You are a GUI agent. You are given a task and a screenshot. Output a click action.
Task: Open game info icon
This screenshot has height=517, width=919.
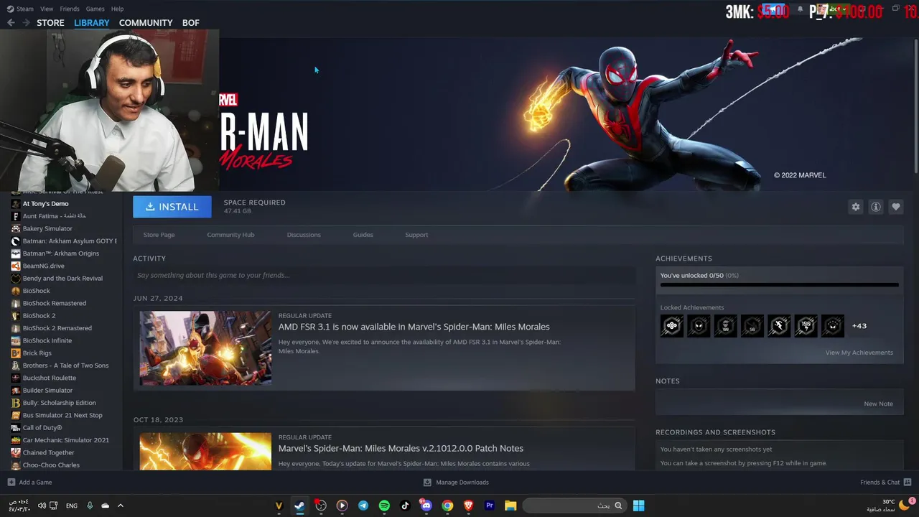pyautogui.click(x=876, y=207)
